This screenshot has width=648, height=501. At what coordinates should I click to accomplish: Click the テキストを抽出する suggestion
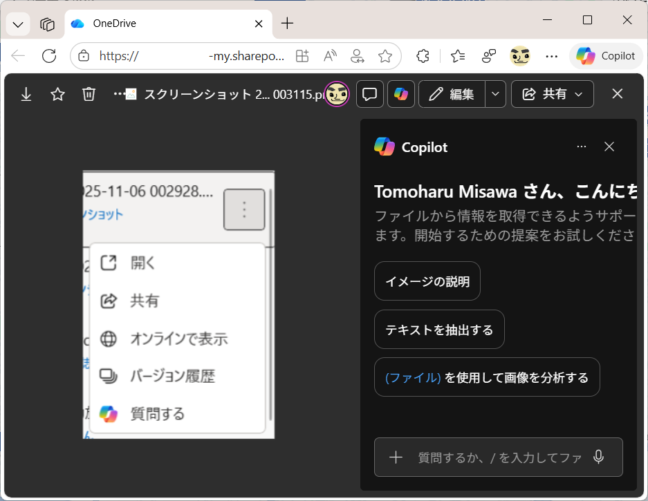point(439,330)
